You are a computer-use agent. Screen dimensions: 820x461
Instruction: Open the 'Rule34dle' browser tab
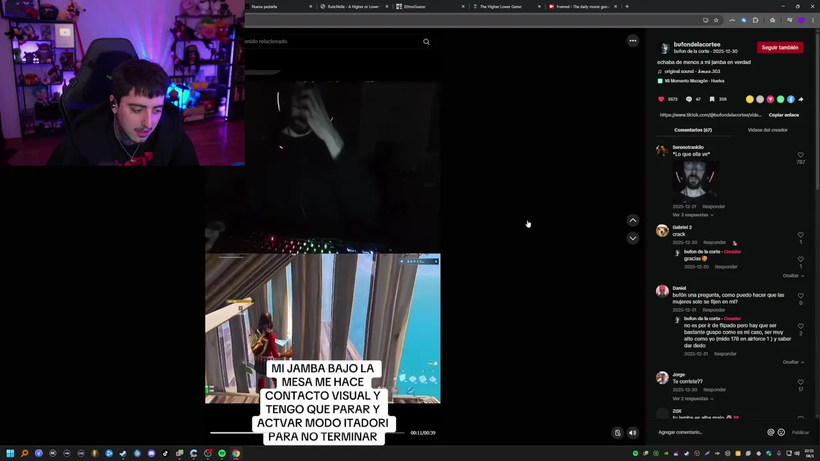pyautogui.click(x=354, y=6)
